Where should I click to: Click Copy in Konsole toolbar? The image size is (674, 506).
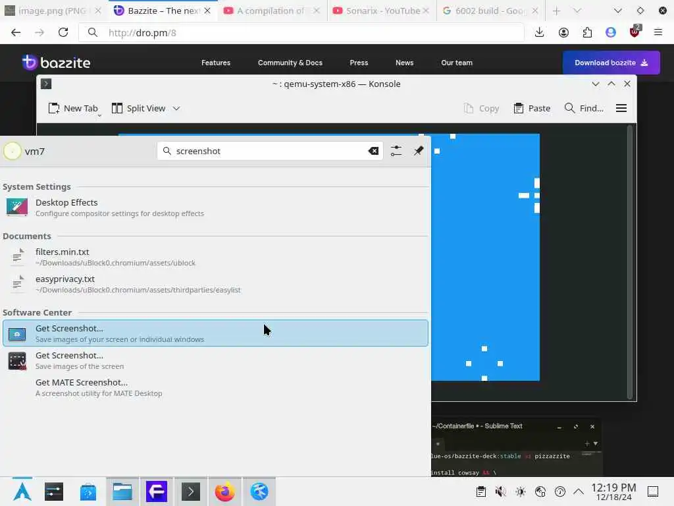pyautogui.click(x=481, y=109)
